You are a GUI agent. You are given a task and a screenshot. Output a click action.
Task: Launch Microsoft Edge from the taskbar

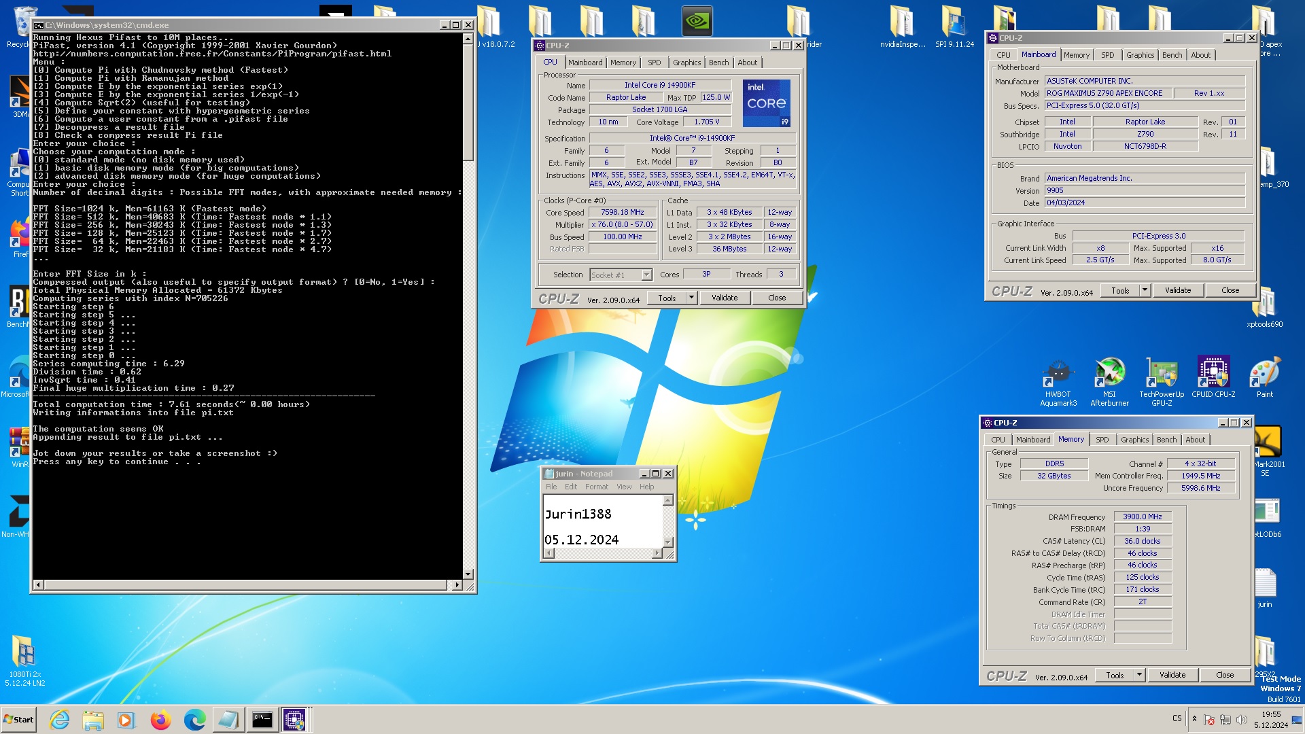[194, 720]
